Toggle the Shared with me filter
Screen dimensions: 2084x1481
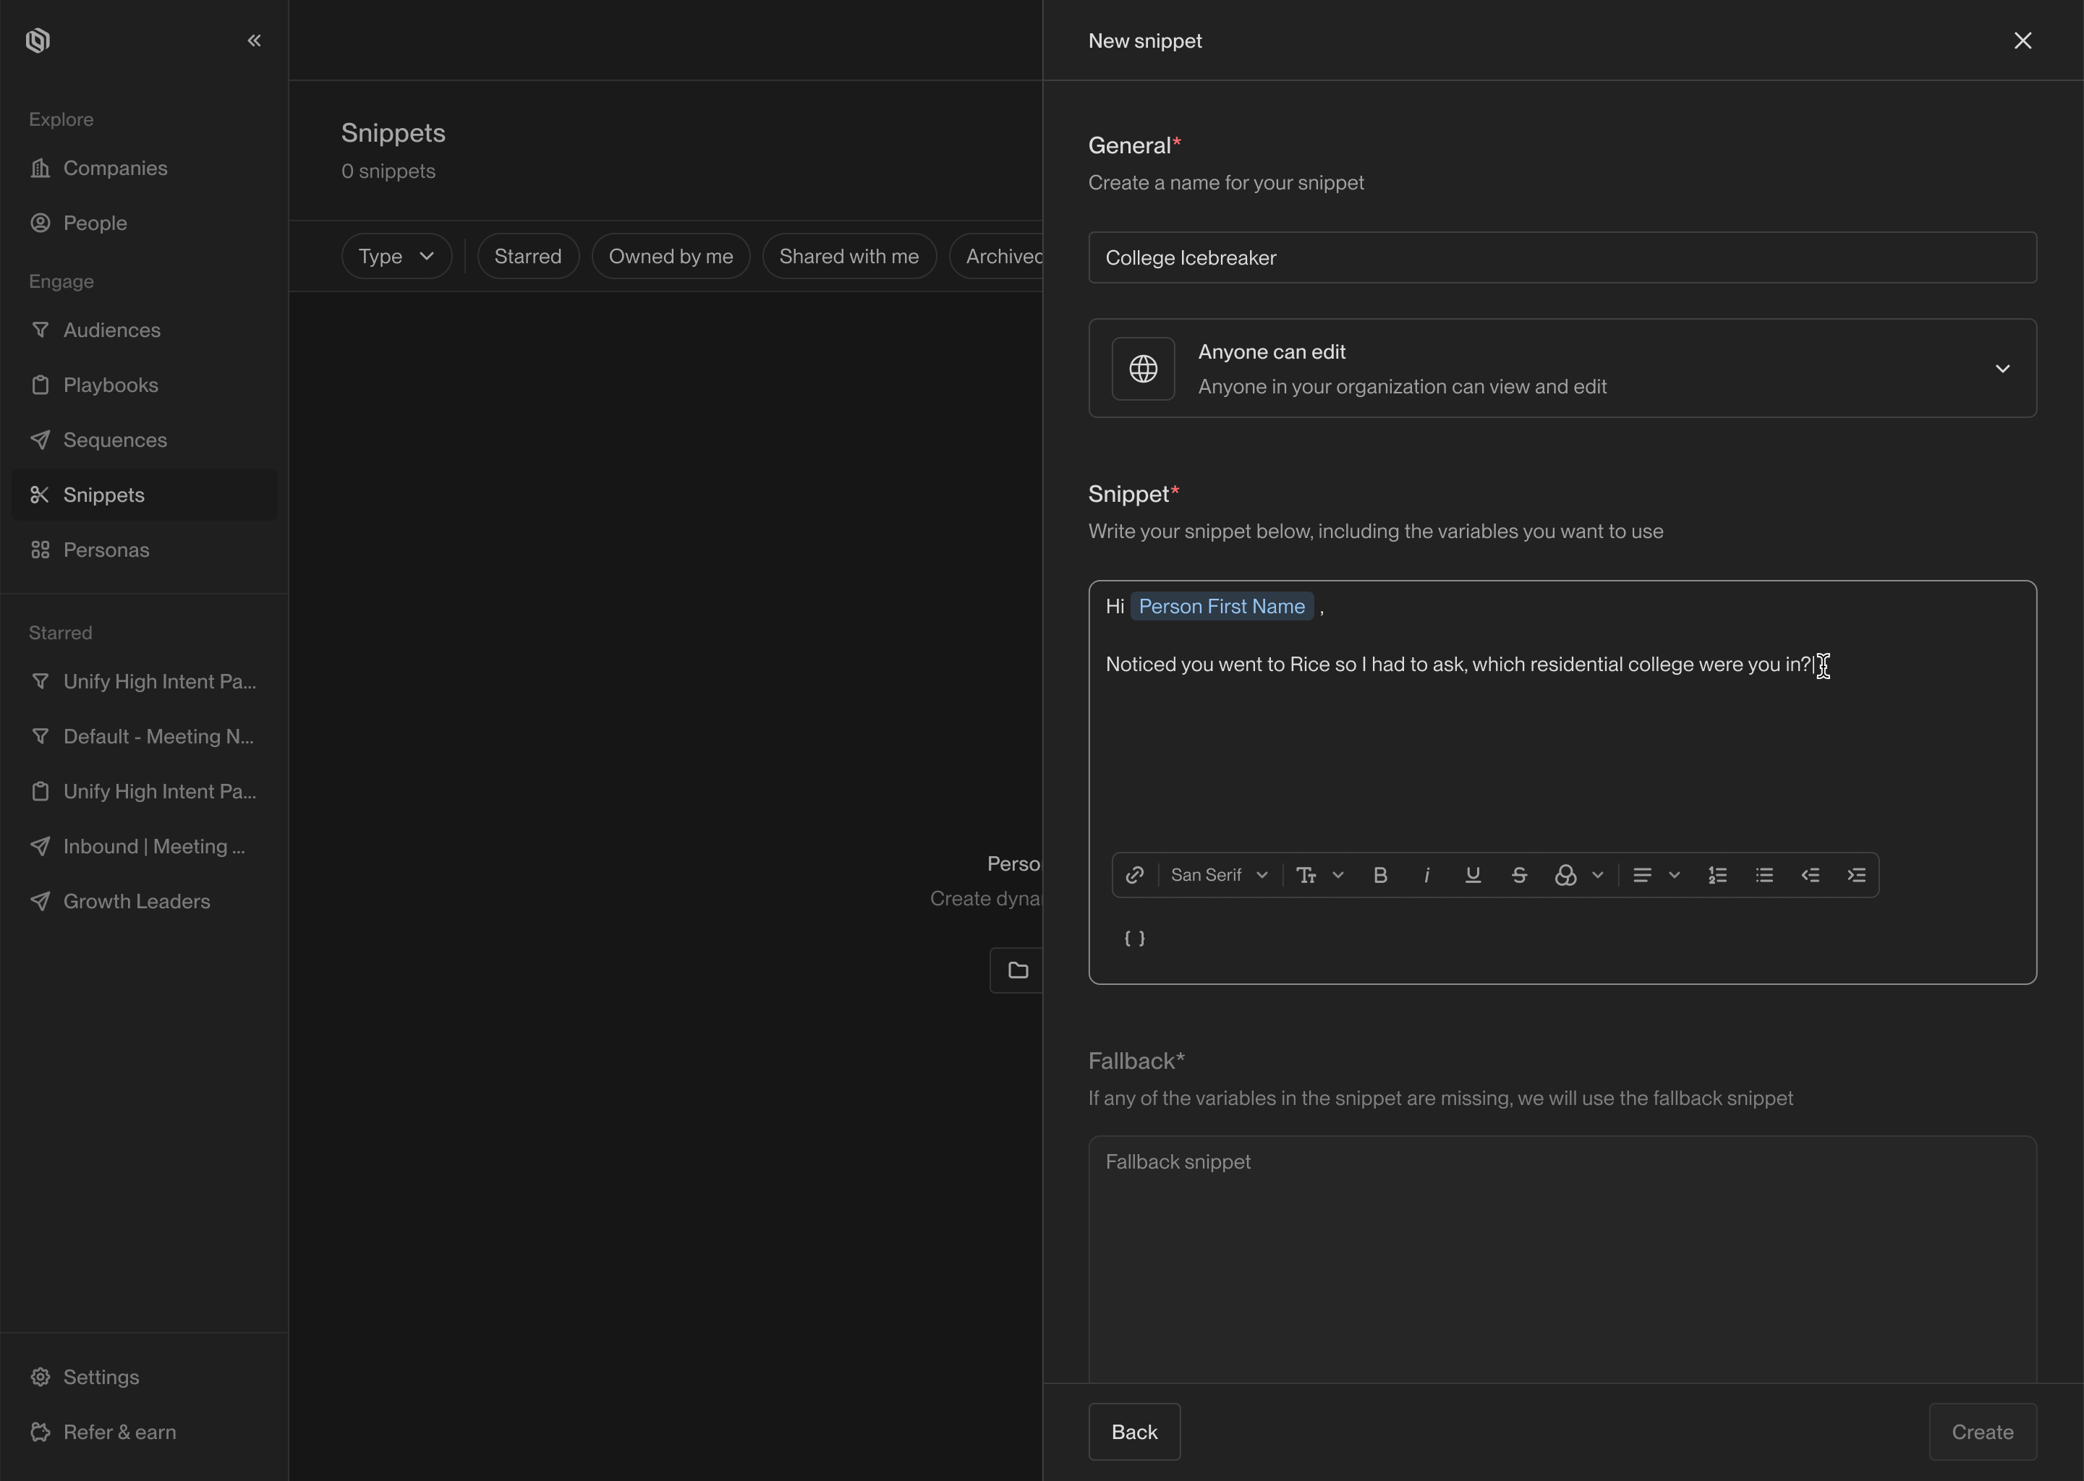pos(849,256)
